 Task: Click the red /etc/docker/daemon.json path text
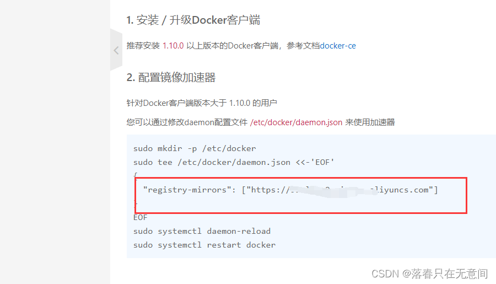click(x=296, y=122)
